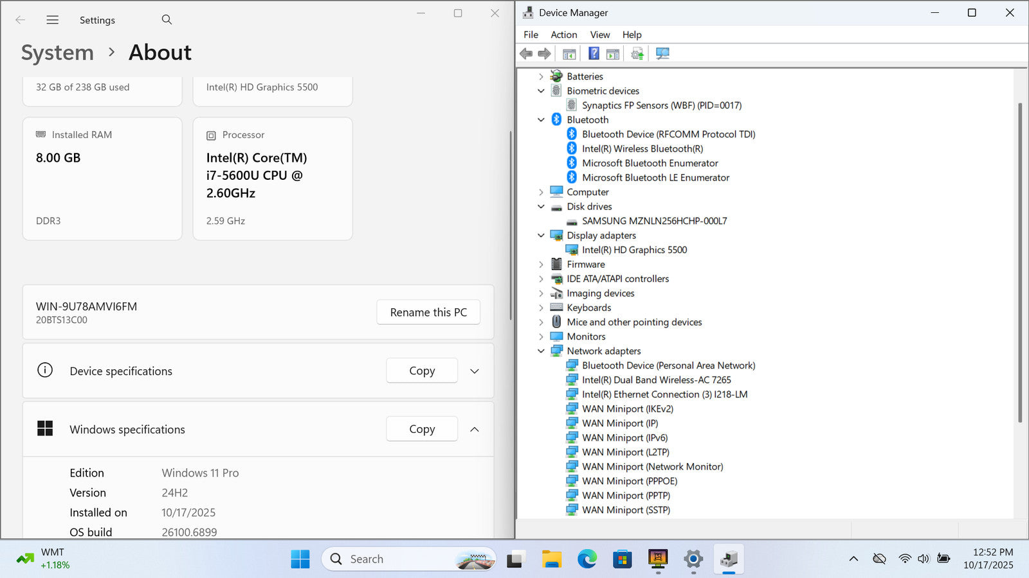Viewport: 1029px width, 578px height.
Task: Select WAN Miniport (Network Monitor) adapter
Action: [653, 466]
